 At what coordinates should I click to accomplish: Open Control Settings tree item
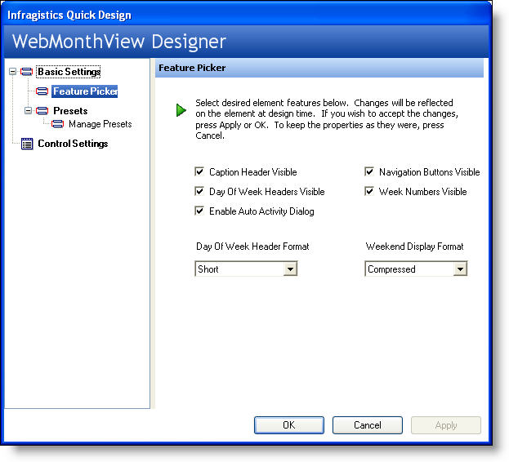[73, 144]
